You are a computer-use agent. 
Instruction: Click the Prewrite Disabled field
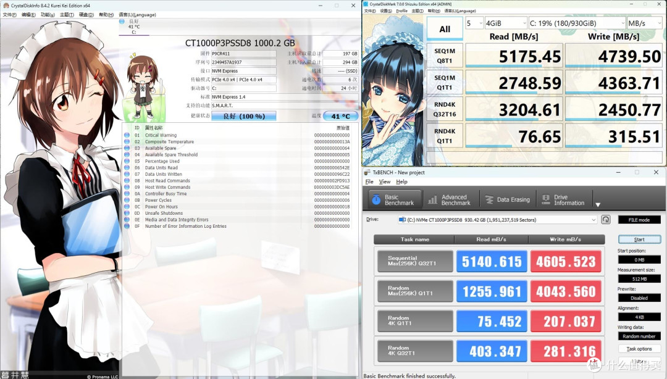[639, 298]
